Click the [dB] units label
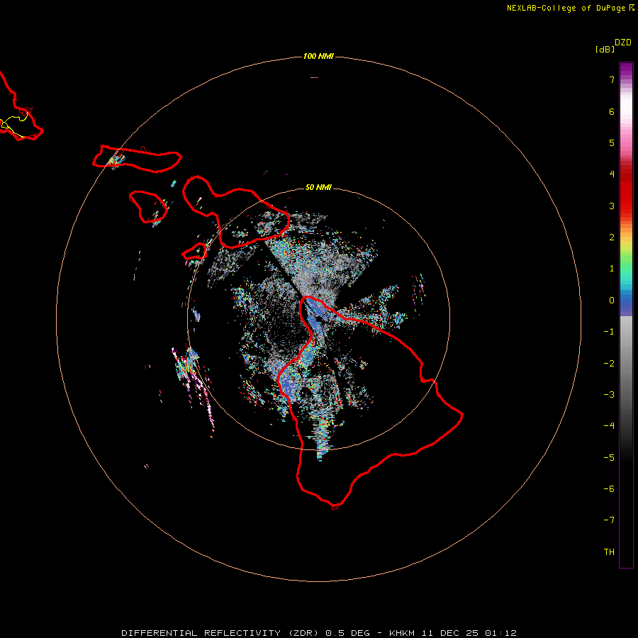 605,49
